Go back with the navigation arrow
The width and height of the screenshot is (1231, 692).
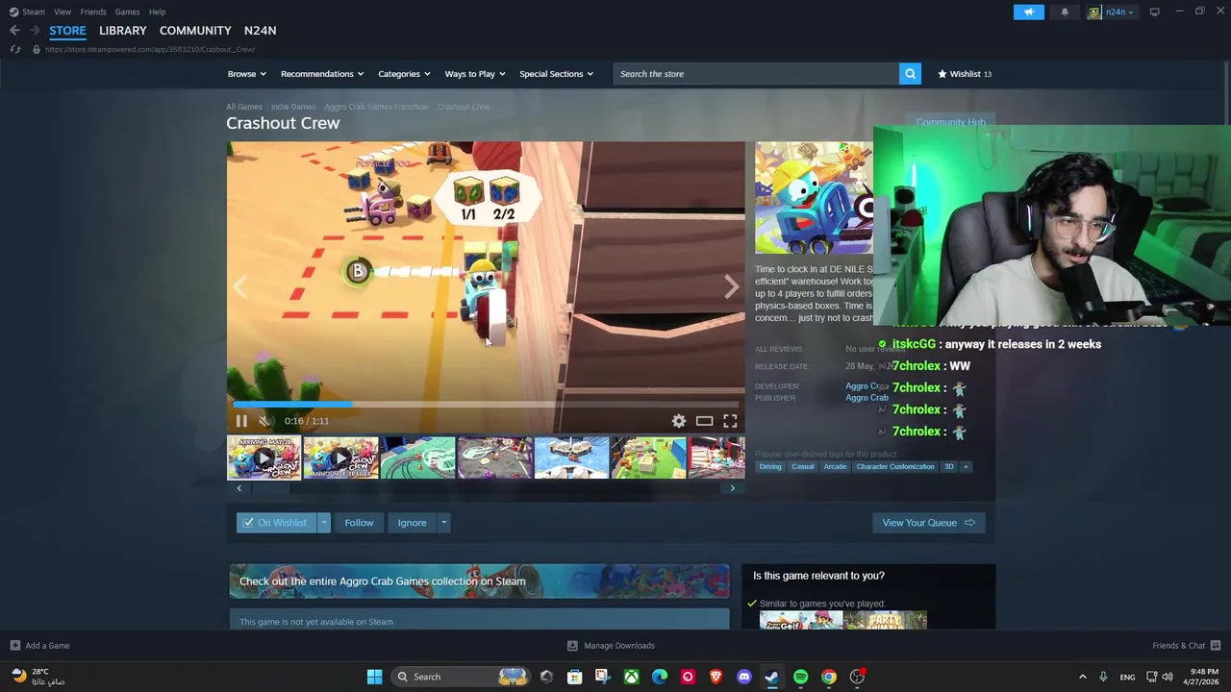tap(14, 31)
